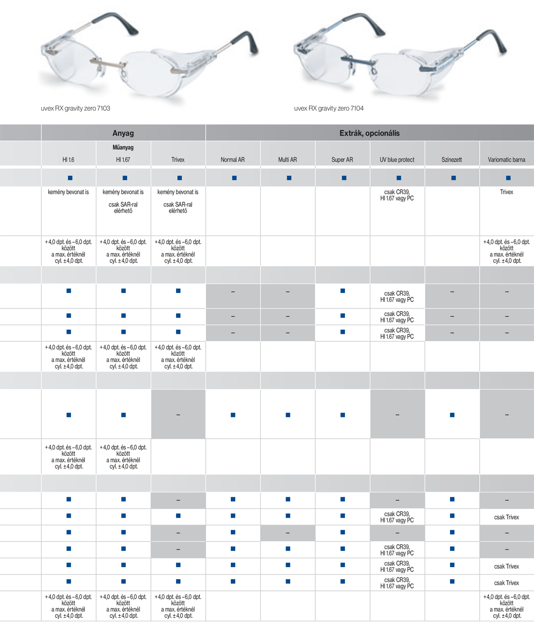This screenshot has width=534, height=640.
Task: Click the 'Trivex' note under Variomatic barna
Action: click(507, 192)
